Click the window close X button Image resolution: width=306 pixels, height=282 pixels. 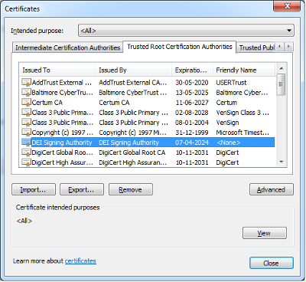[287, 6]
